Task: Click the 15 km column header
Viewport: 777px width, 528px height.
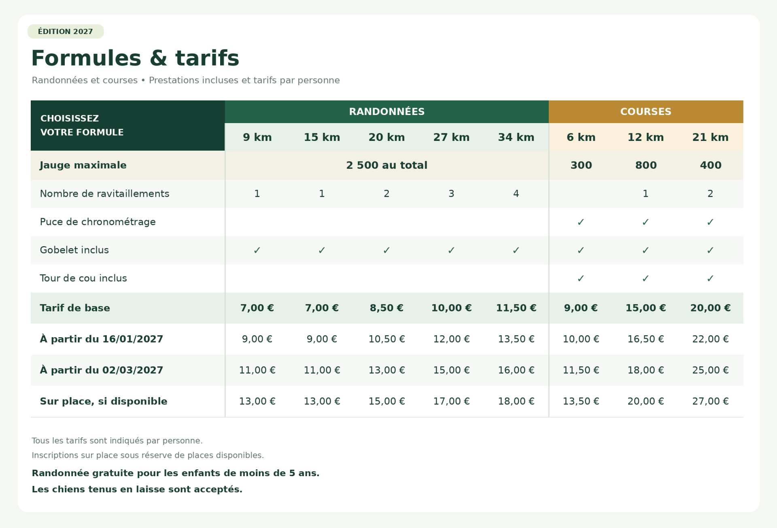Action: (x=322, y=137)
